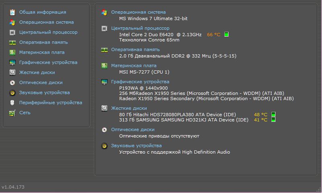Click the monitor icon for Графические устройства in sidebar

click(x=12, y=63)
